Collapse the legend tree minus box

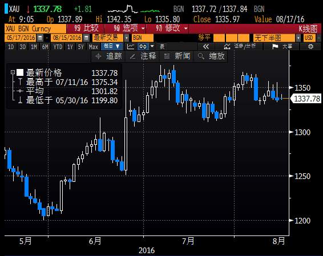(x=13, y=72)
